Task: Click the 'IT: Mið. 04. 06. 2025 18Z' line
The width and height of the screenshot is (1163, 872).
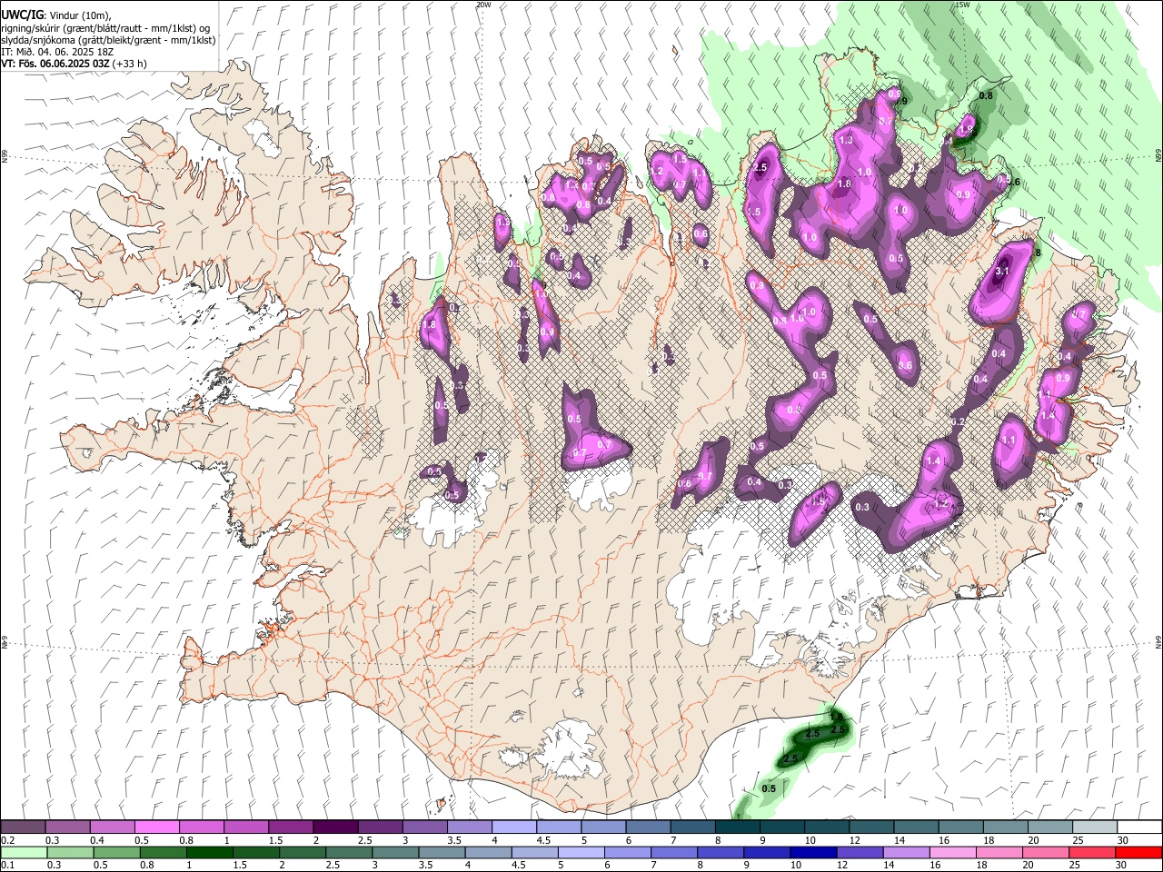Action: (57, 52)
